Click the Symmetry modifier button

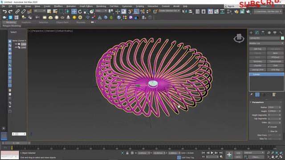257,61
